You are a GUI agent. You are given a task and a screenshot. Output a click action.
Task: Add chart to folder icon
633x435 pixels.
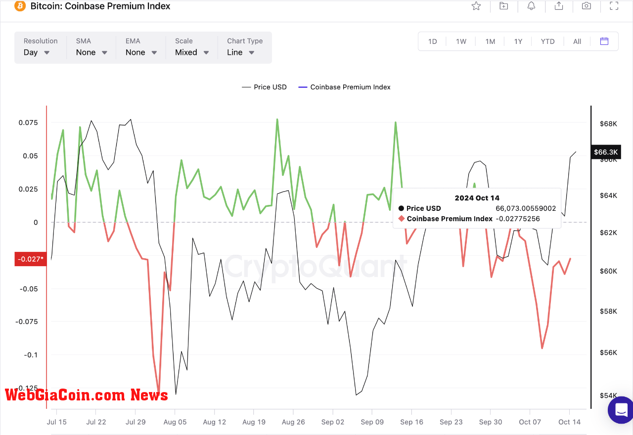tap(503, 6)
